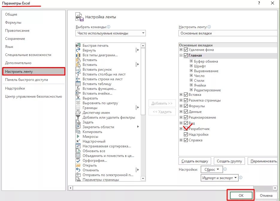Click the Открыть folder icon
Image resolution: width=280 pixels, height=201 pixels.
pyautogui.click(x=78, y=165)
